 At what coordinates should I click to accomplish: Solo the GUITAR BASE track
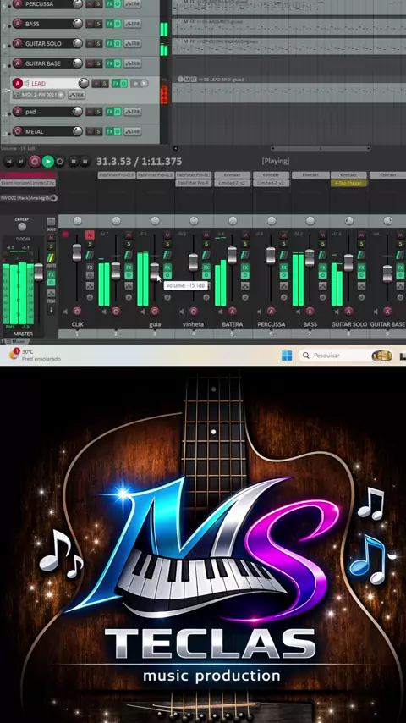click(99, 63)
